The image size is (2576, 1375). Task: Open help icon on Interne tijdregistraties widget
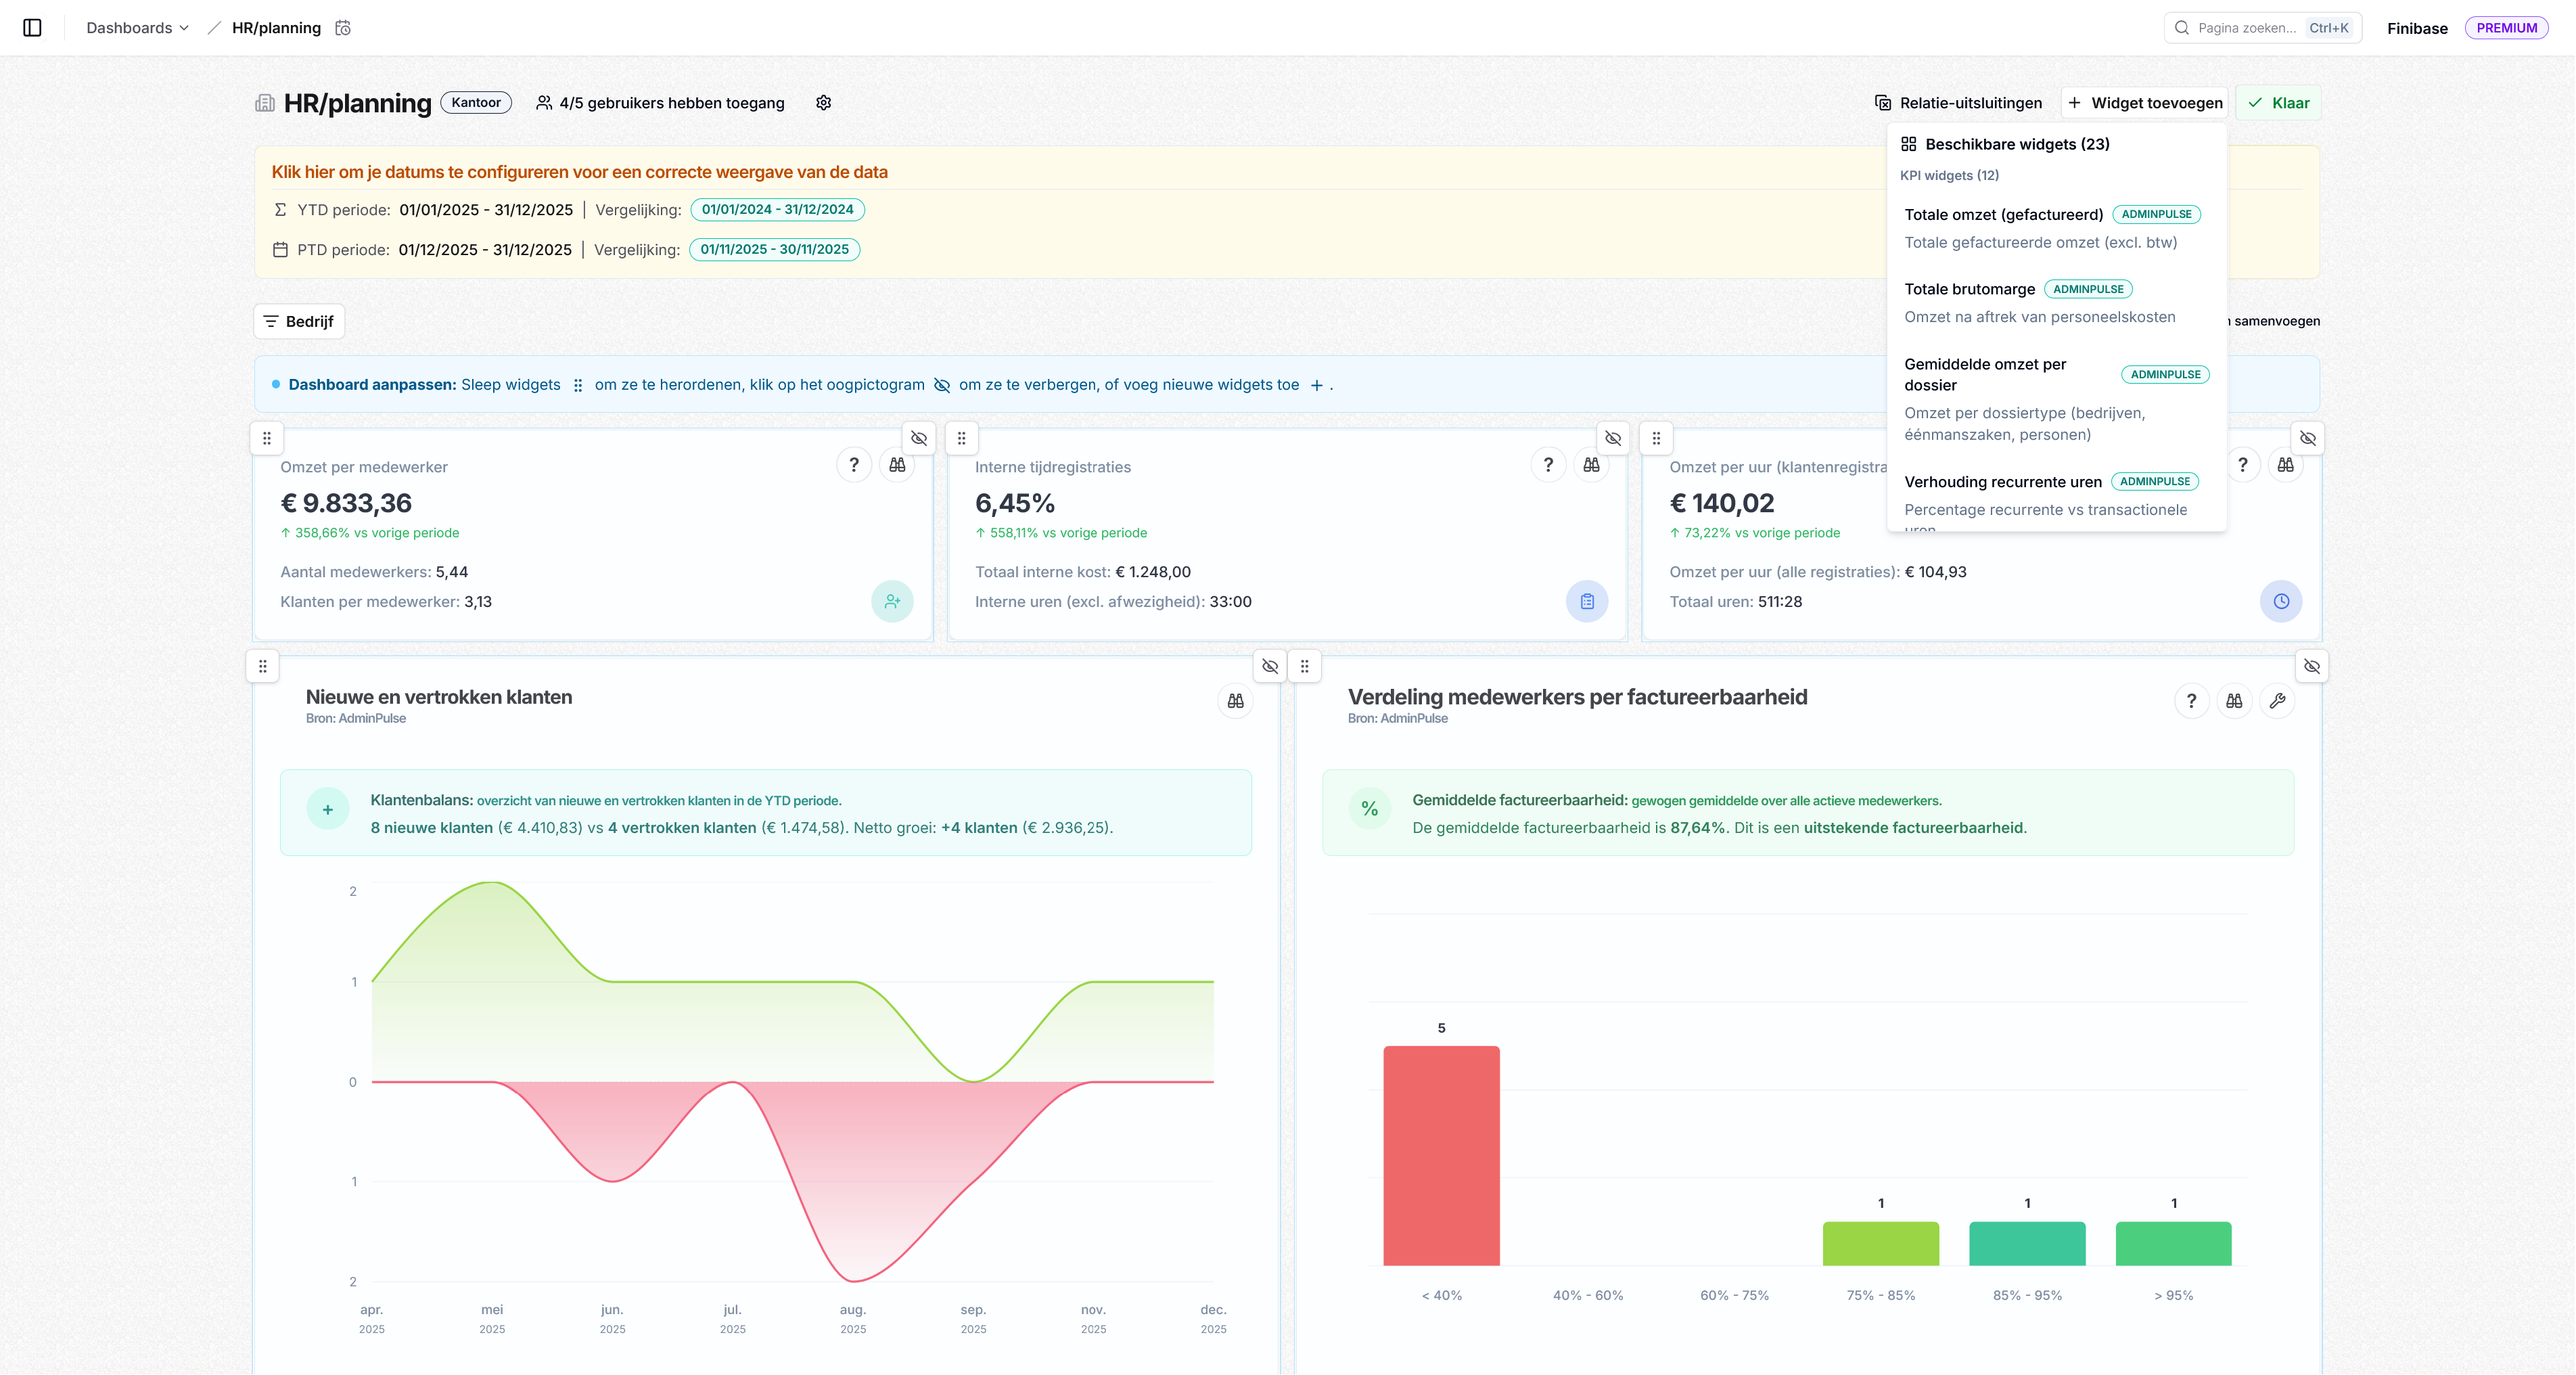(x=1548, y=465)
